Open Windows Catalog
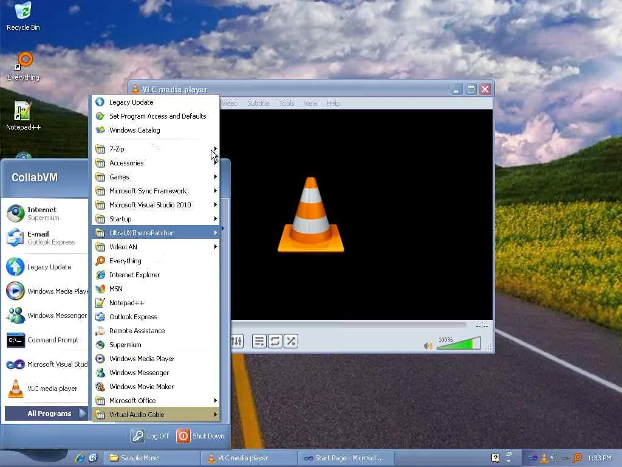 click(155, 130)
